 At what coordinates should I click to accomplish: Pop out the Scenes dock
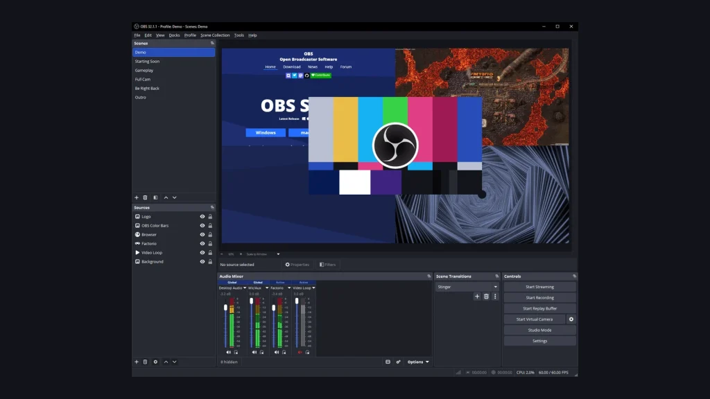212,44
